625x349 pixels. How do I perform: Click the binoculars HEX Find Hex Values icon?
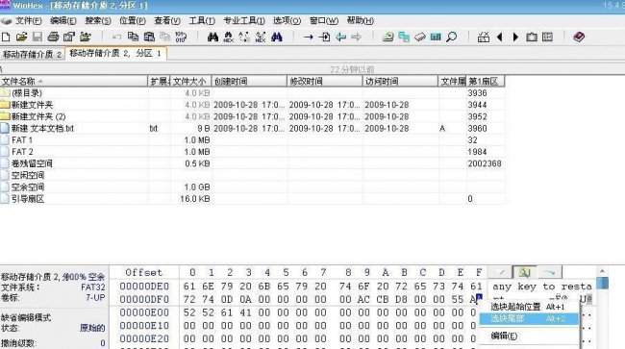[x=229, y=37]
